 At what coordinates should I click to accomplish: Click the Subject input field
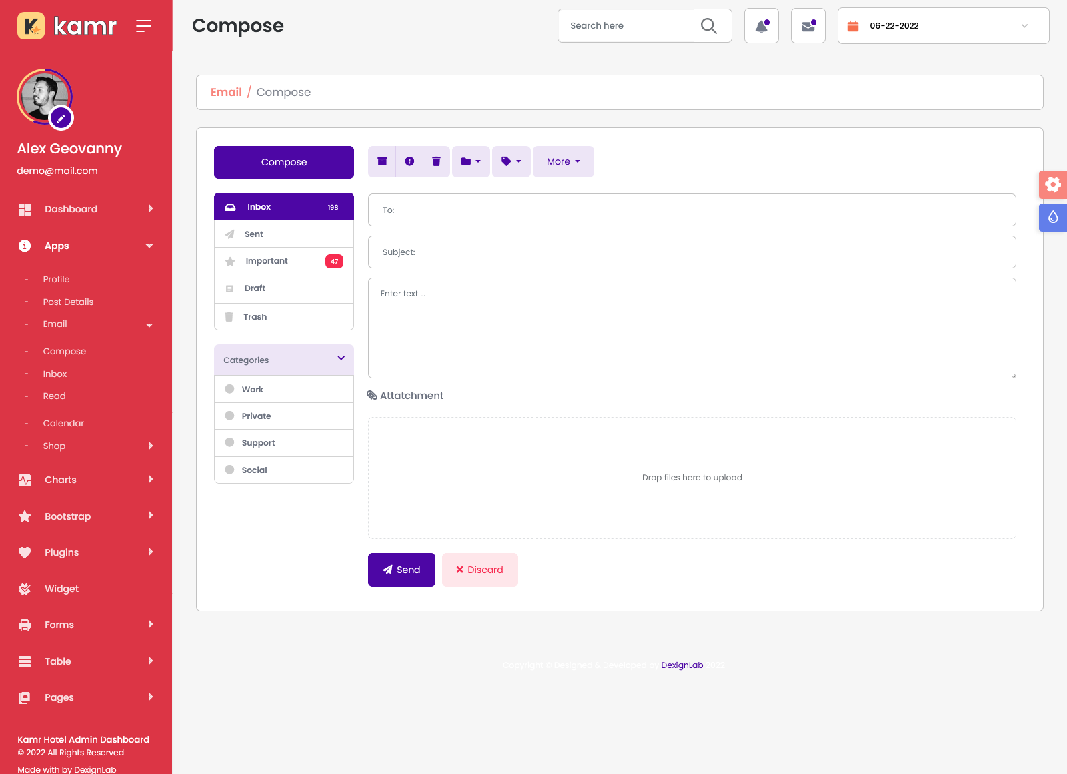(x=692, y=252)
